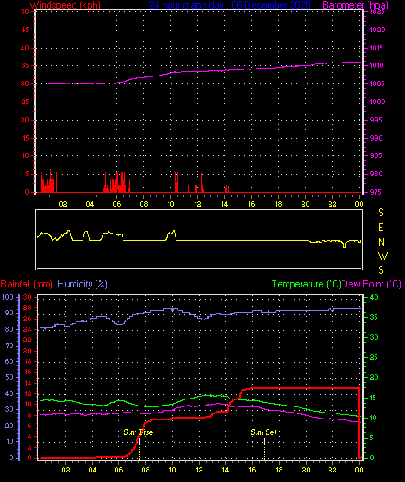Viewport: 405px width, 482px height.
Task: Click the 1000 barometer axis value
Action: (x=377, y=102)
